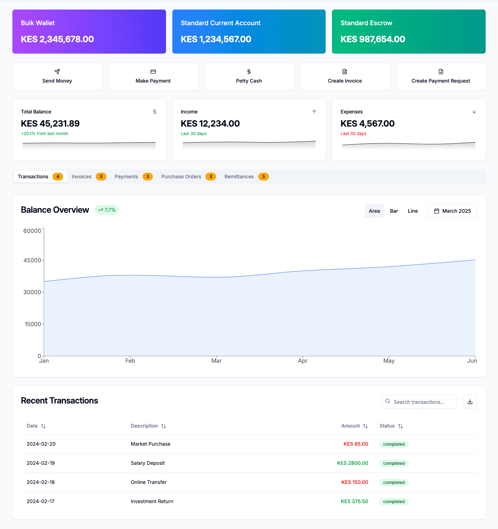This screenshot has width=498, height=529.
Task: Click the Bulk Wallet balance card
Action: pyautogui.click(x=89, y=32)
